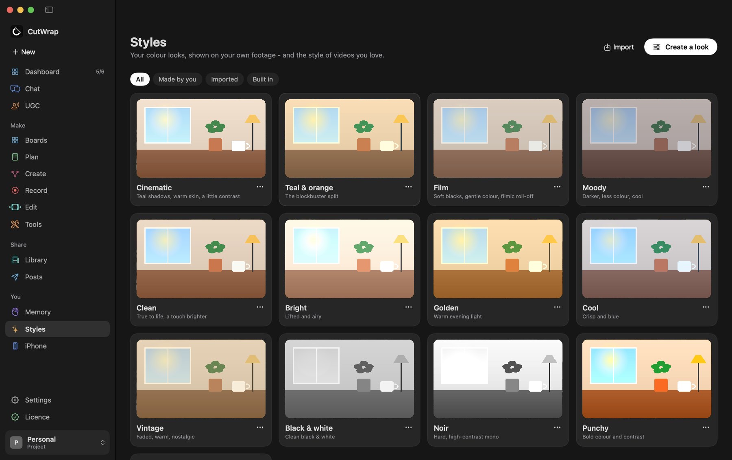Expand the Personal Project switcher
This screenshot has height=460, width=732.
57,443
